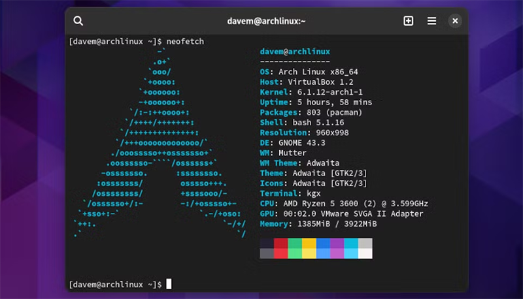Click the dark gray swatch in bottom row

click(267, 253)
